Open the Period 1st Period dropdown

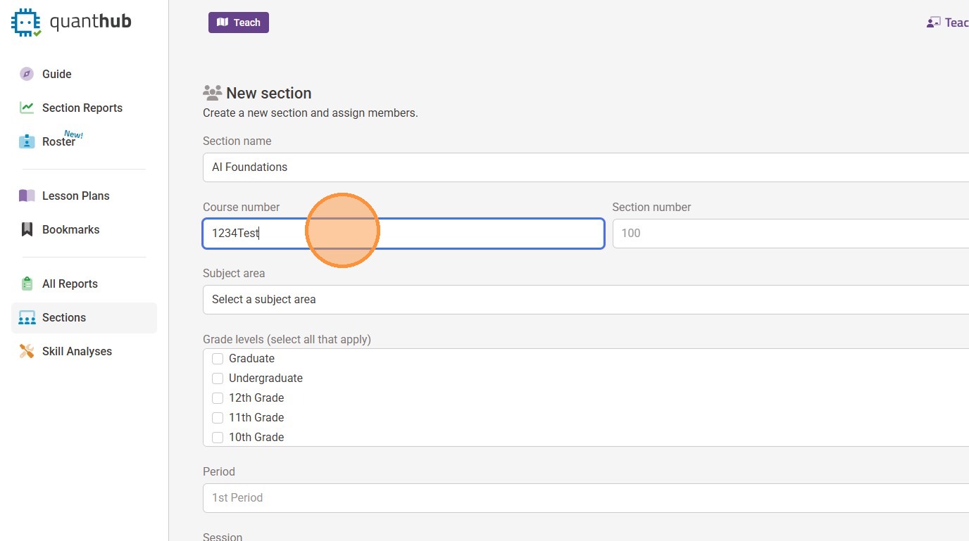click(584, 498)
